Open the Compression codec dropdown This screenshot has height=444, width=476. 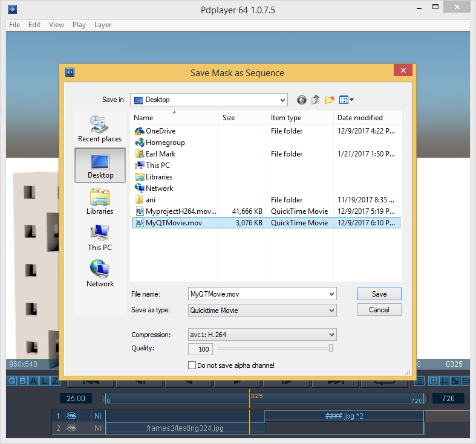tap(331, 335)
